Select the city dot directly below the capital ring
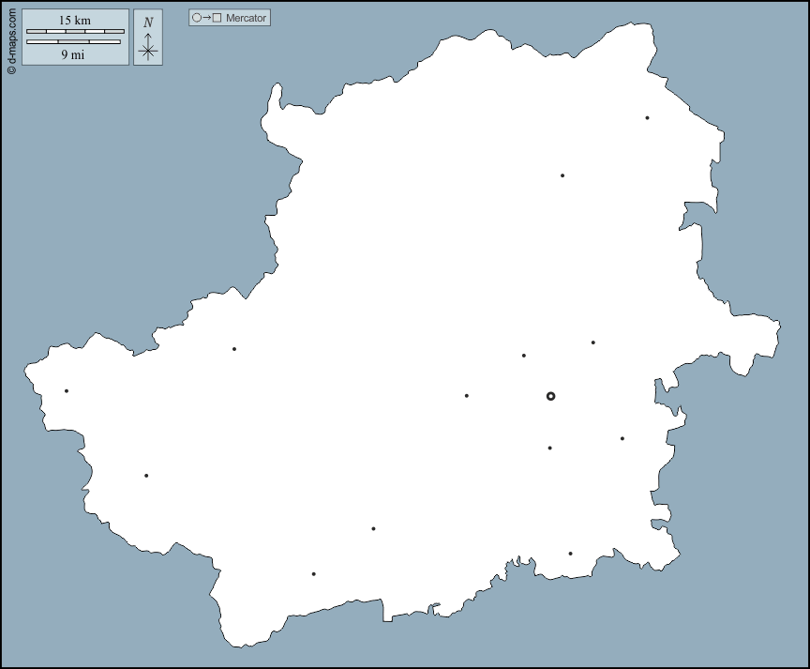 click(549, 449)
